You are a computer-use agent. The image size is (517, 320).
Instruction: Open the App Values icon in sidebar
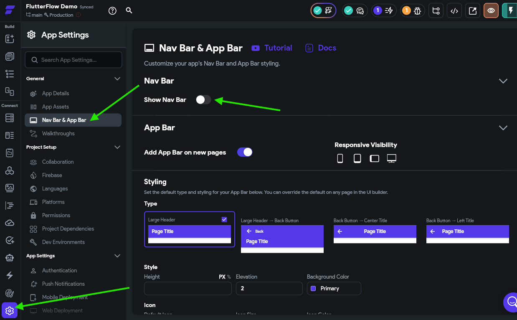click(10, 153)
